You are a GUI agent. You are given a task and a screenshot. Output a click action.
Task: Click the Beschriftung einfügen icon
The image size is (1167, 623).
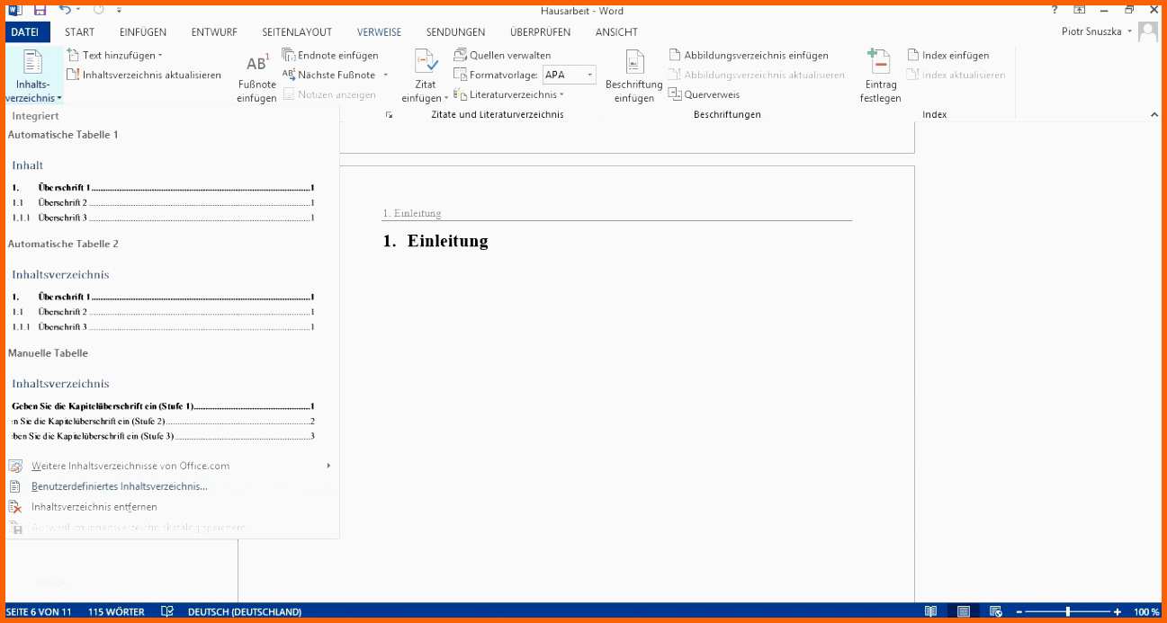click(x=634, y=63)
